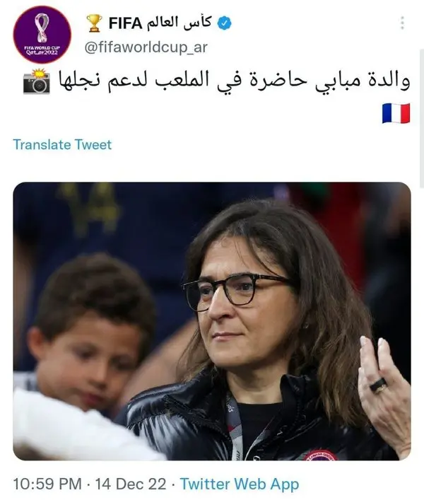
Task: Click the Arabic كأس العالم account name
Action: coord(179,23)
